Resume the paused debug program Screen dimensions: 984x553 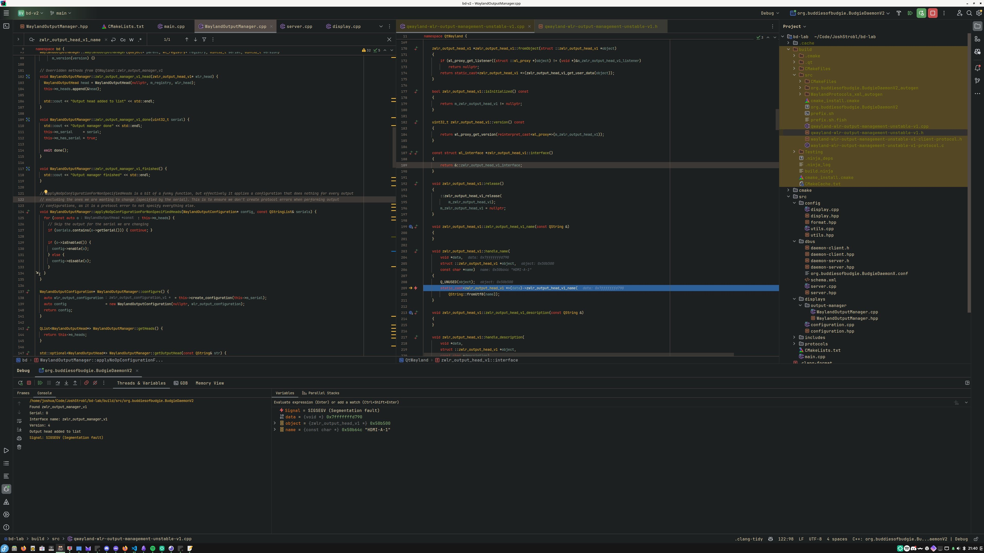(x=40, y=383)
